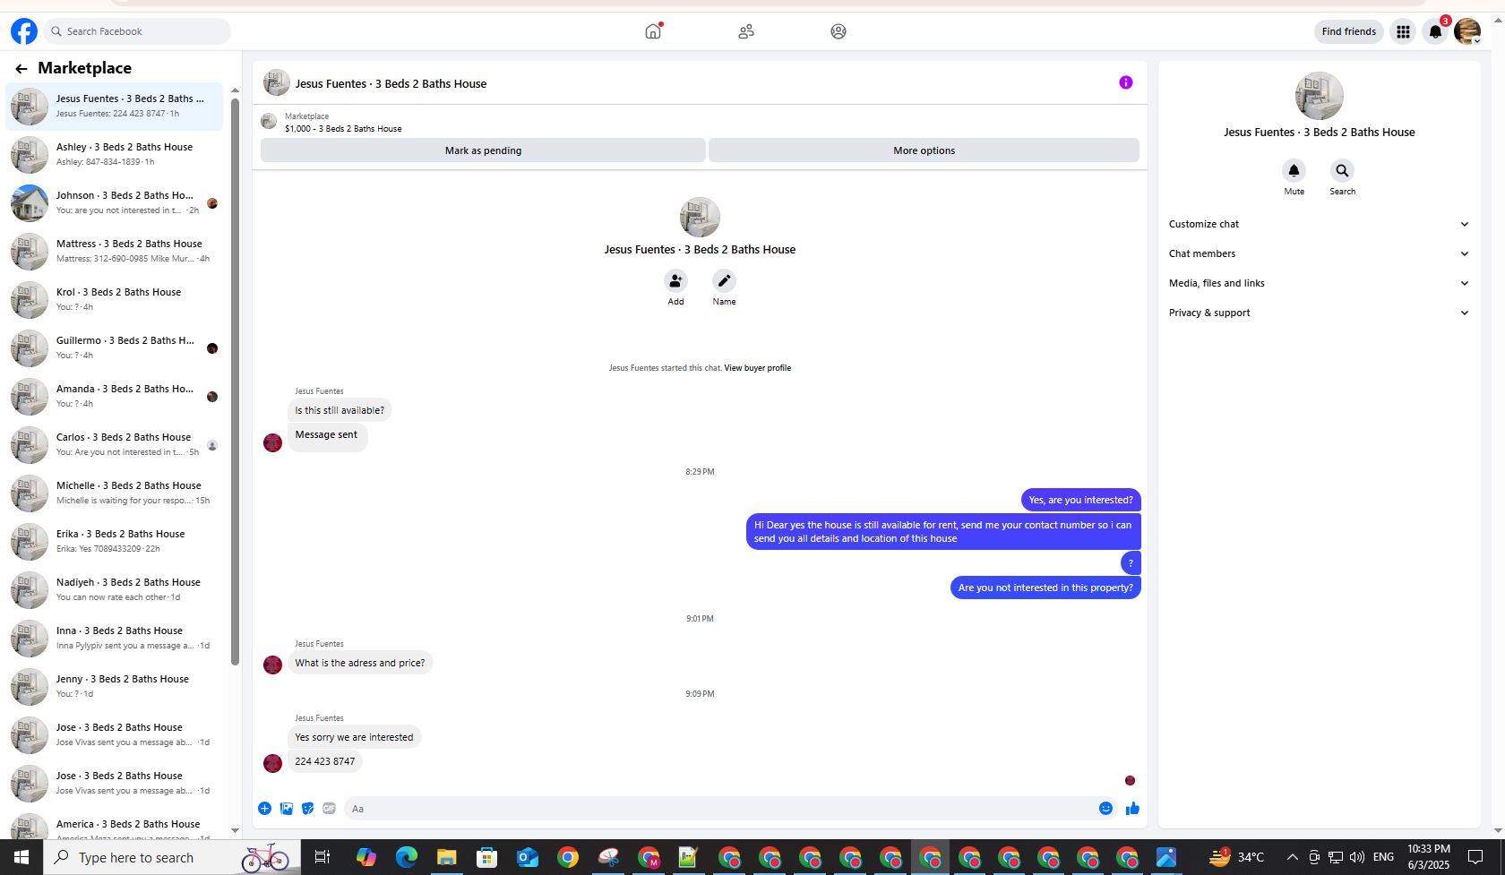Screen dimensions: 1505x875
Task: Open more actions plus icon in composer
Action: click(265, 809)
